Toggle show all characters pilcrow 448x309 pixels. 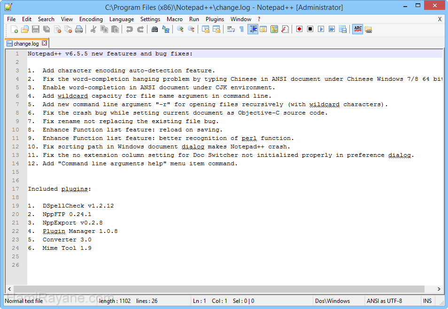pos(241,29)
